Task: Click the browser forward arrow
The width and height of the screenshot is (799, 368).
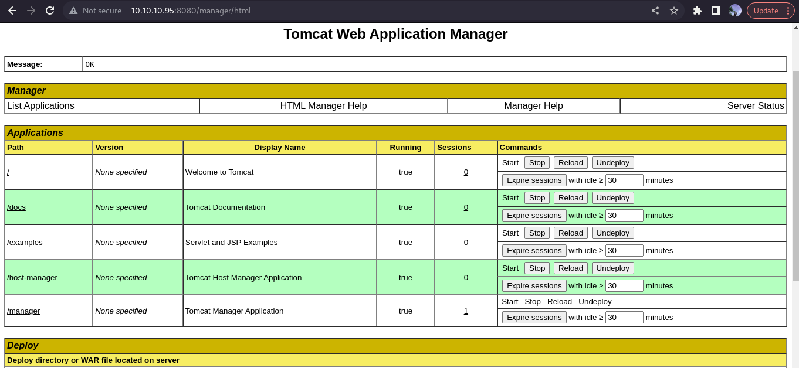Action: point(31,11)
